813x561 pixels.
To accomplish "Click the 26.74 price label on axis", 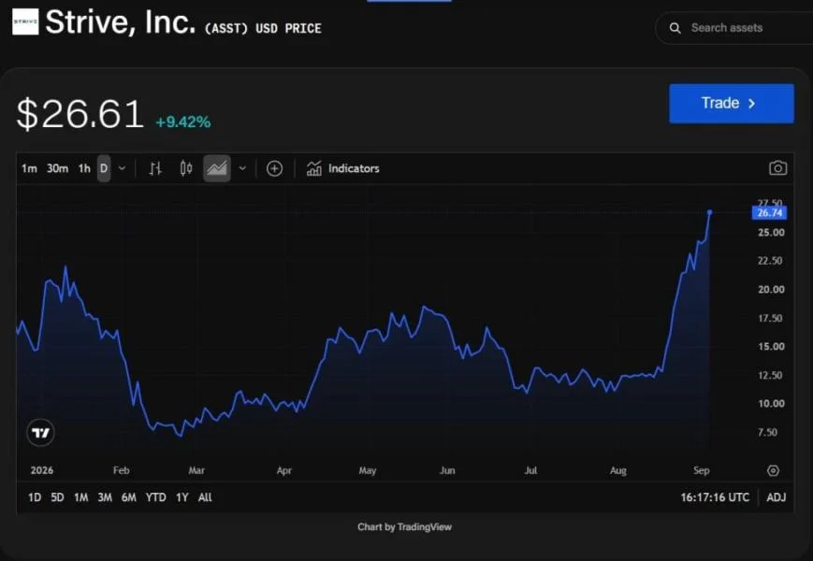I will pos(769,213).
